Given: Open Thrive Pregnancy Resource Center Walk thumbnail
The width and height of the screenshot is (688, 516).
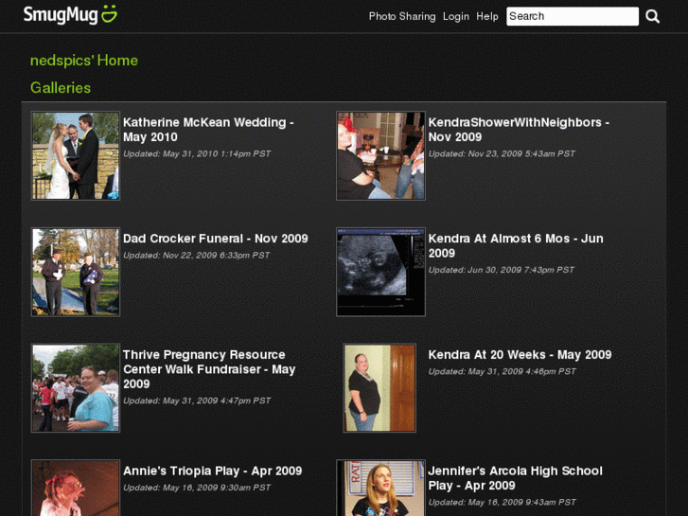Looking at the screenshot, I should 76,388.
